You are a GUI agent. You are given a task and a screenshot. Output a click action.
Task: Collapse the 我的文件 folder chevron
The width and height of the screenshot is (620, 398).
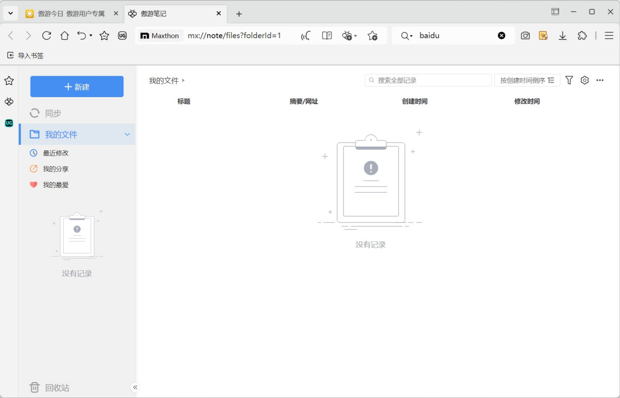click(x=127, y=134)
